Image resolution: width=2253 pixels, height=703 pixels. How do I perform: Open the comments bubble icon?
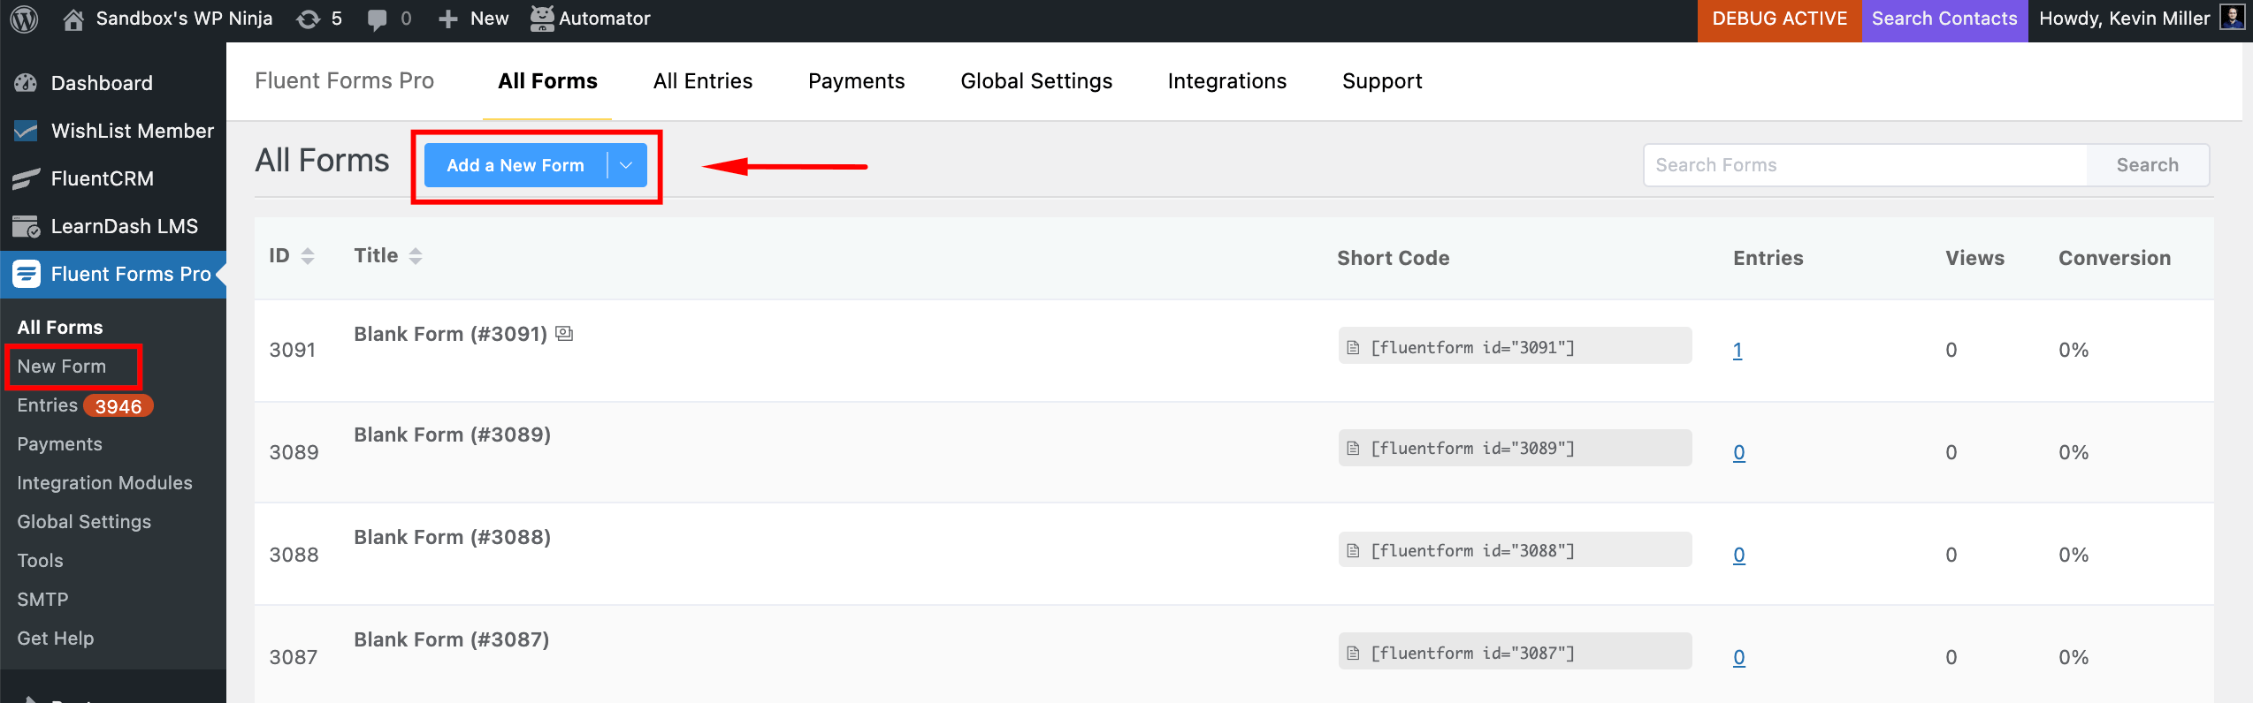(x=378, y=19)
